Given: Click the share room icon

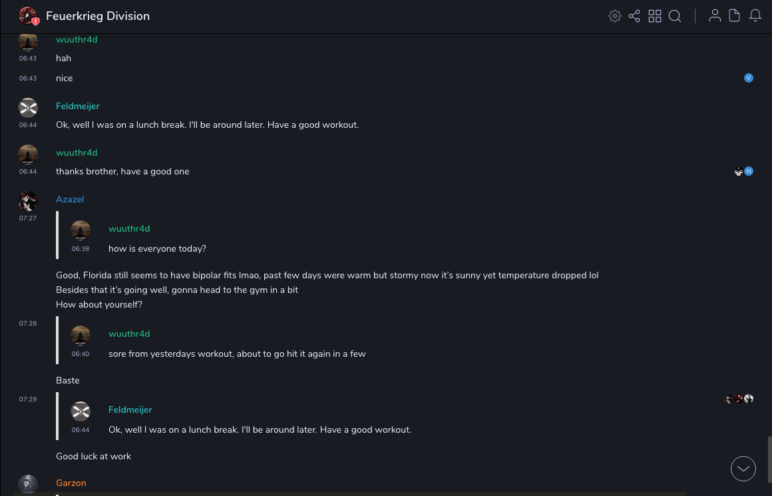Looking at the screenshot, I should 634,16.
